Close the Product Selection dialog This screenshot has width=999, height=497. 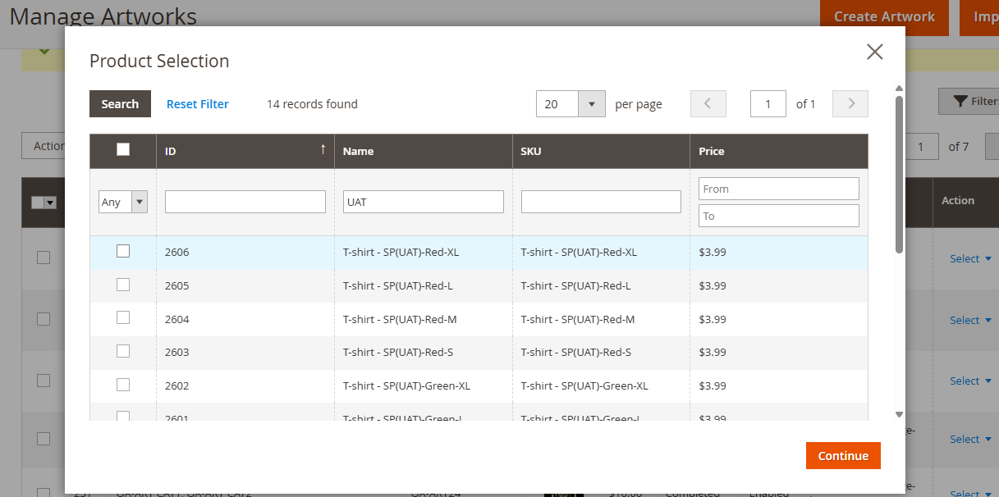pyautogui.click(x=874, y=52)
